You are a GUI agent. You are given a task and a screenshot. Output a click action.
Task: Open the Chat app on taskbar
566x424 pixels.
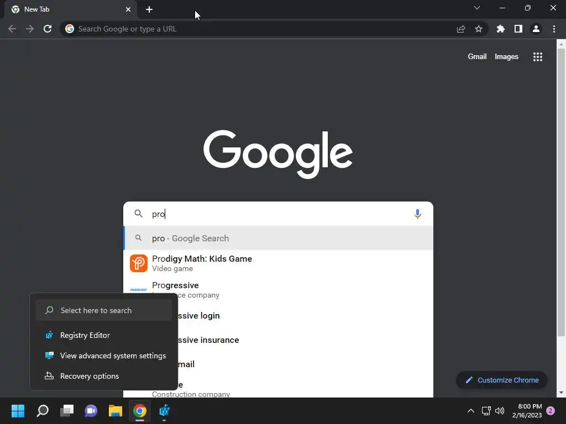pos(91,411)
